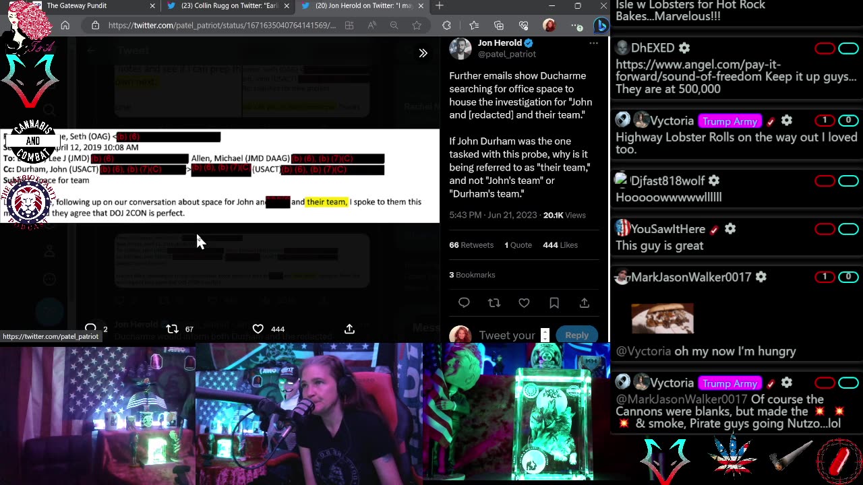Open the zoom magnifier in address bar
Image resolution: width=863 pixels, height=485 pixels.
(x=394, y=26)
